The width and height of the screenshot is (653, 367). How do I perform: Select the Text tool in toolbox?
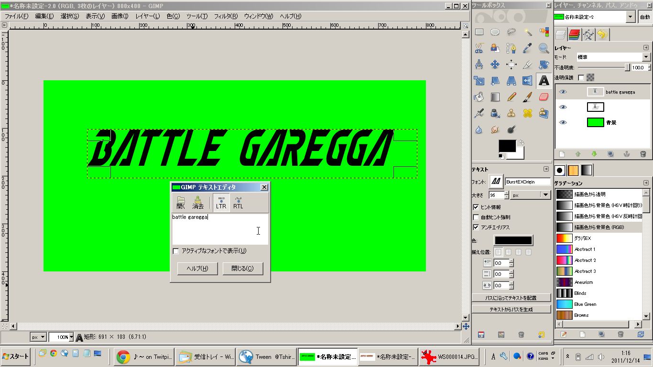544,81
